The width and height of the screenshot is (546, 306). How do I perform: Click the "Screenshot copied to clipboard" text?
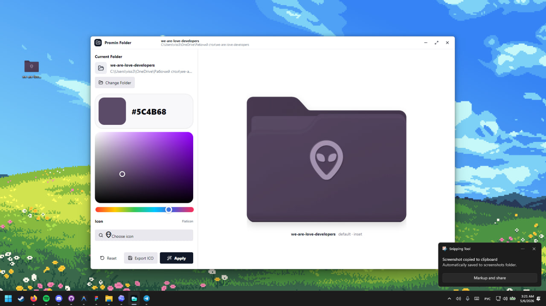[x=470, y=260]
